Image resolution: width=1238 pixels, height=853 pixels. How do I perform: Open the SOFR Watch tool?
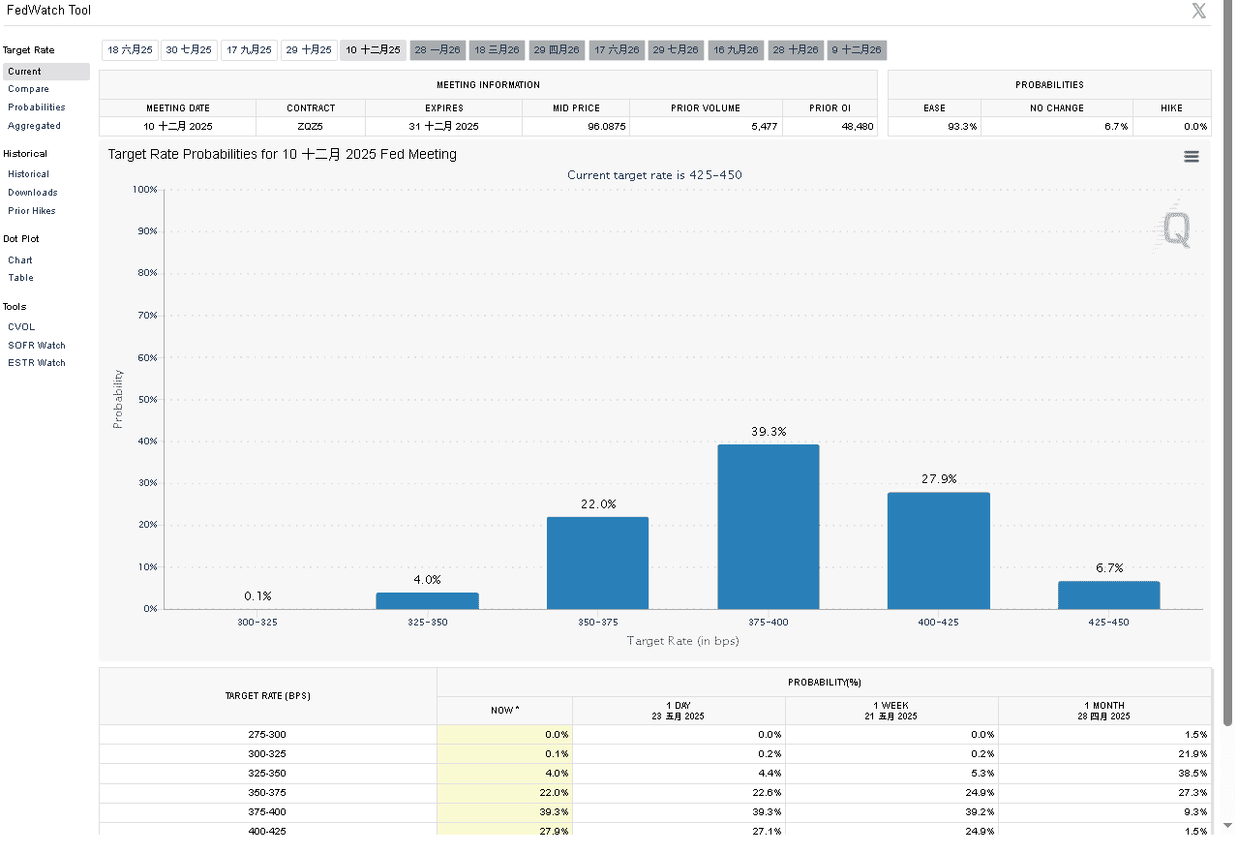click(x=37, y=346)
